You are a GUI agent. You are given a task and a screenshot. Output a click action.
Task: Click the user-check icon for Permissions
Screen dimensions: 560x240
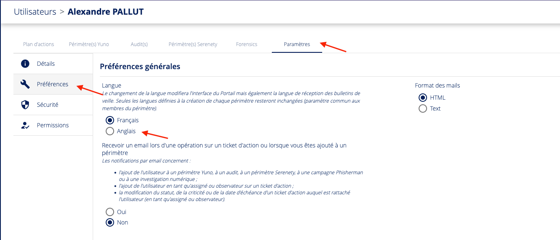25,125
